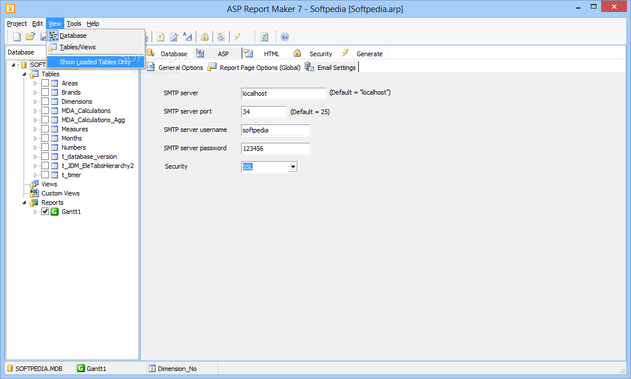Check the Numbers table checkbox
The width and height of the screenshot is (631, 379).
[45, 147]
